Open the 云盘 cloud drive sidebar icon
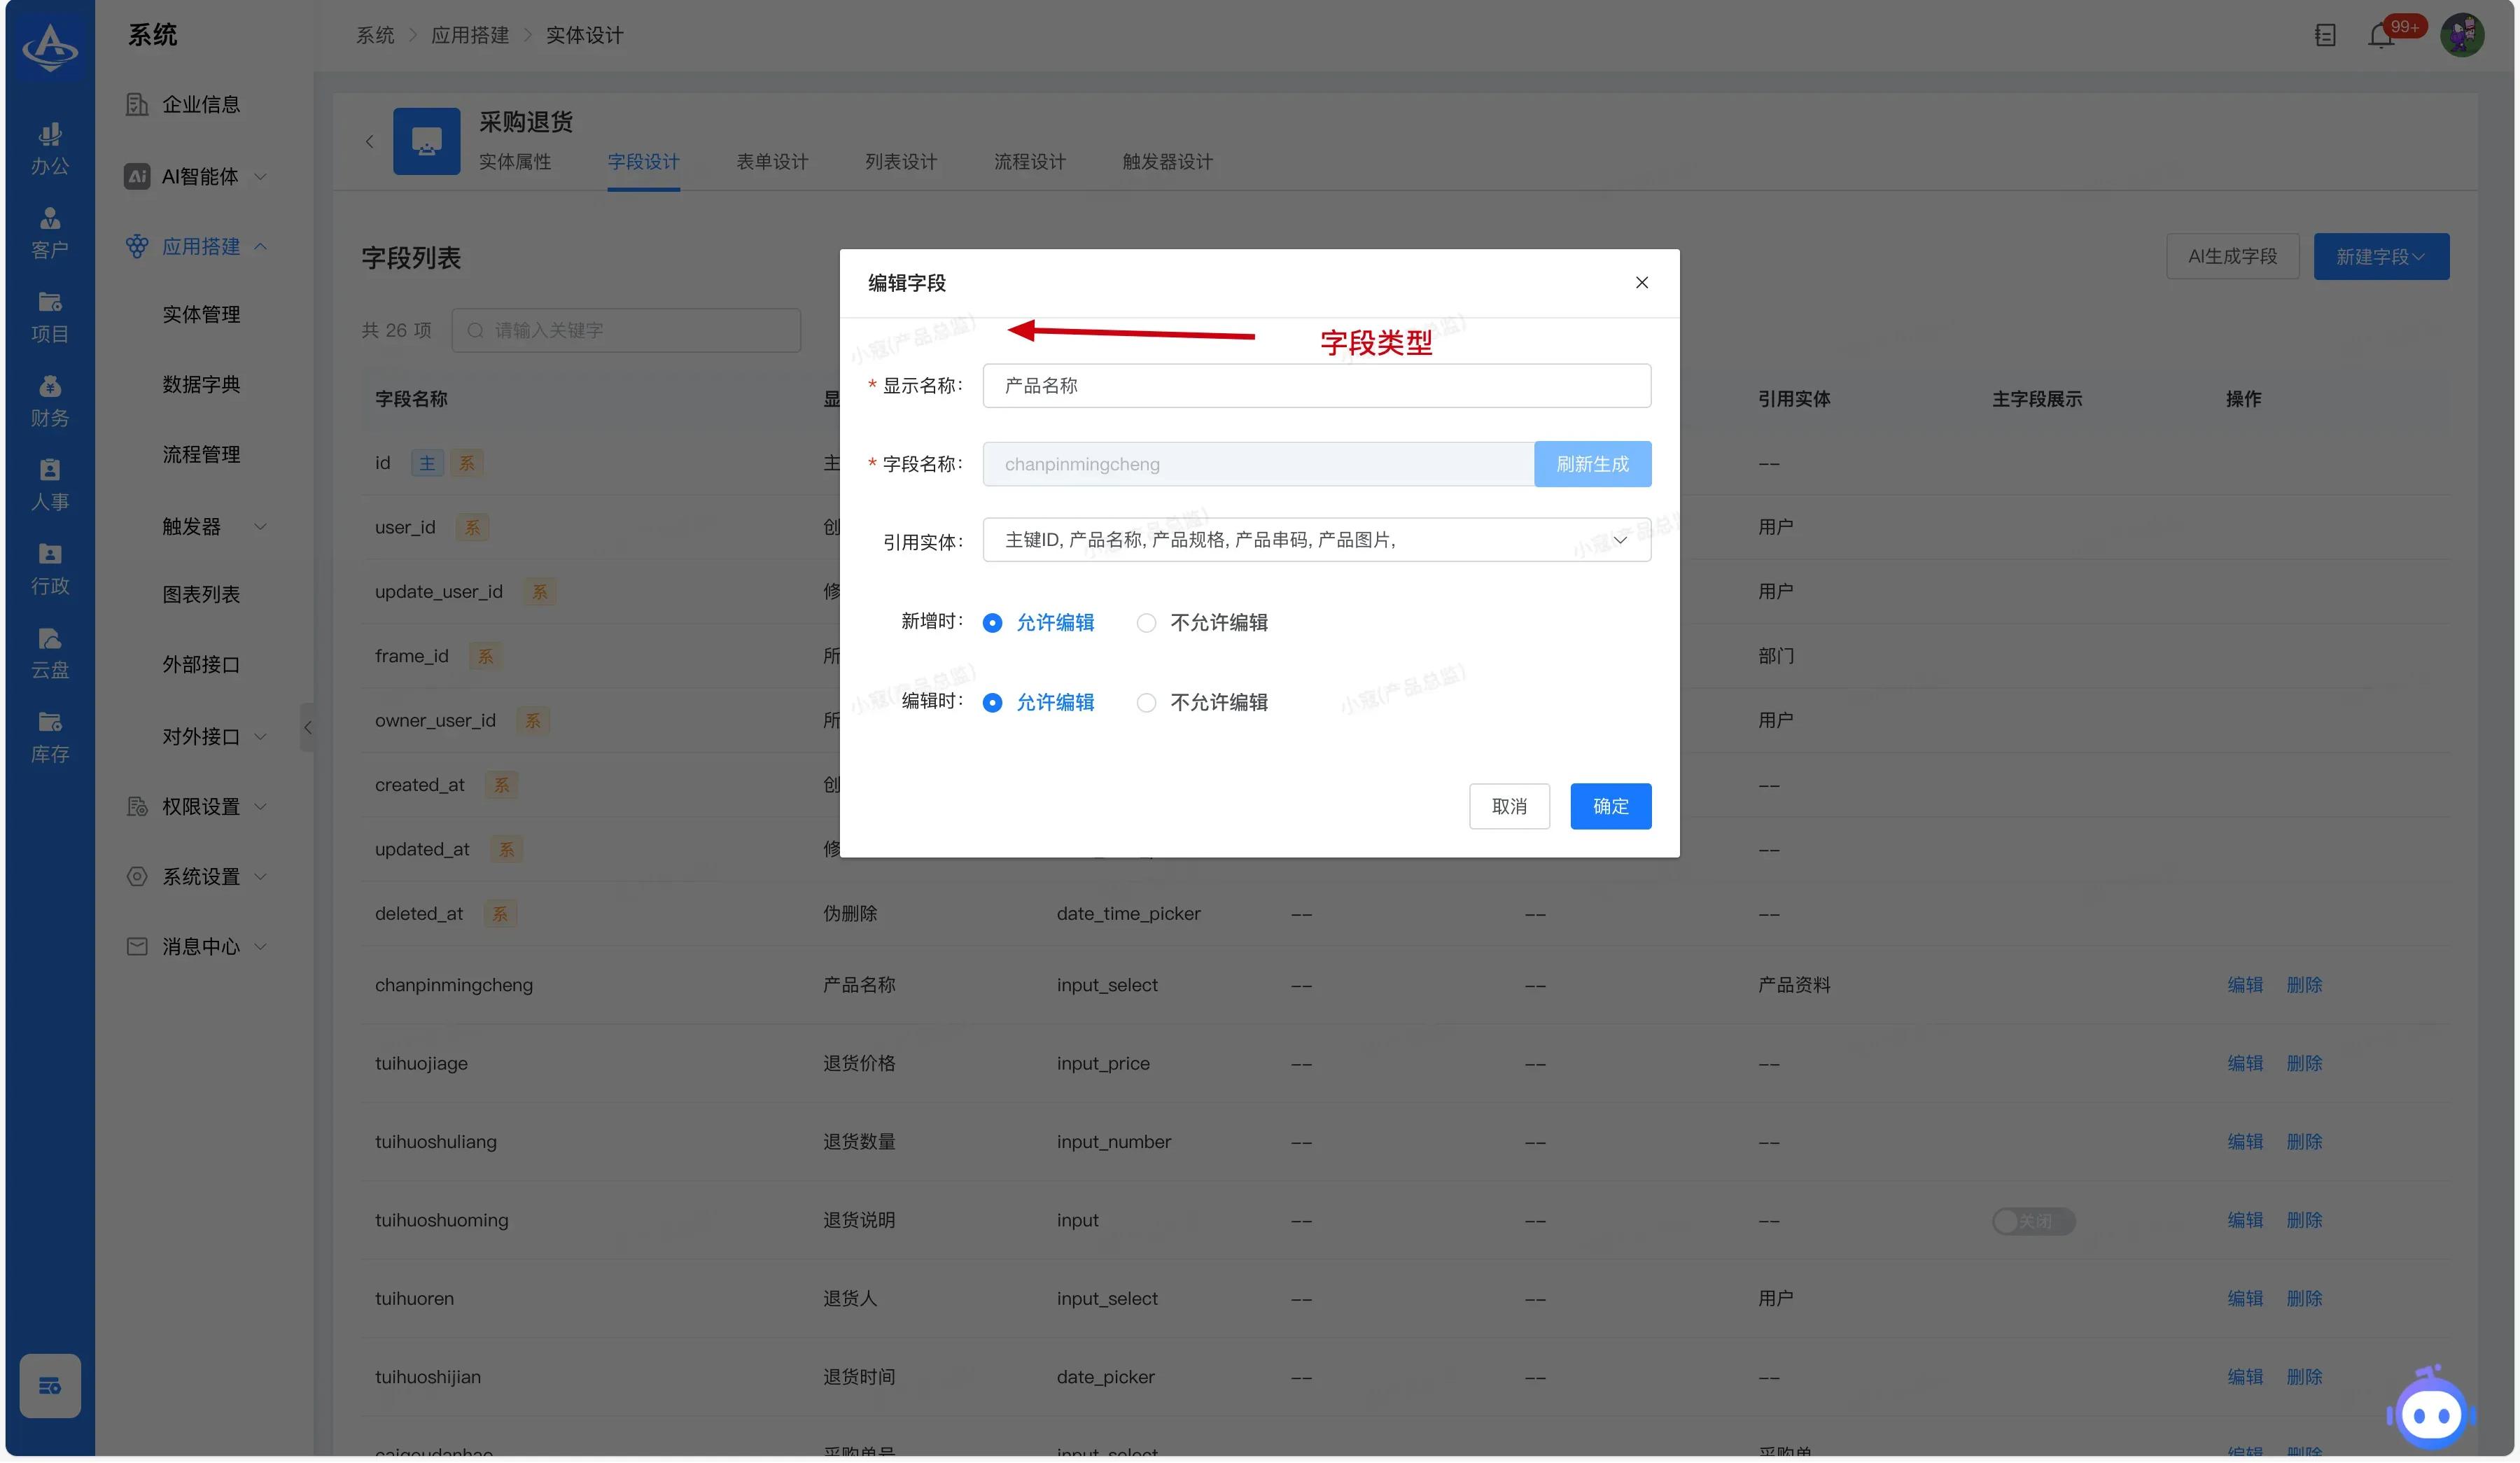Image resolution: width=2520 pixels, height=1463 pixels. [x=50, y=653]
